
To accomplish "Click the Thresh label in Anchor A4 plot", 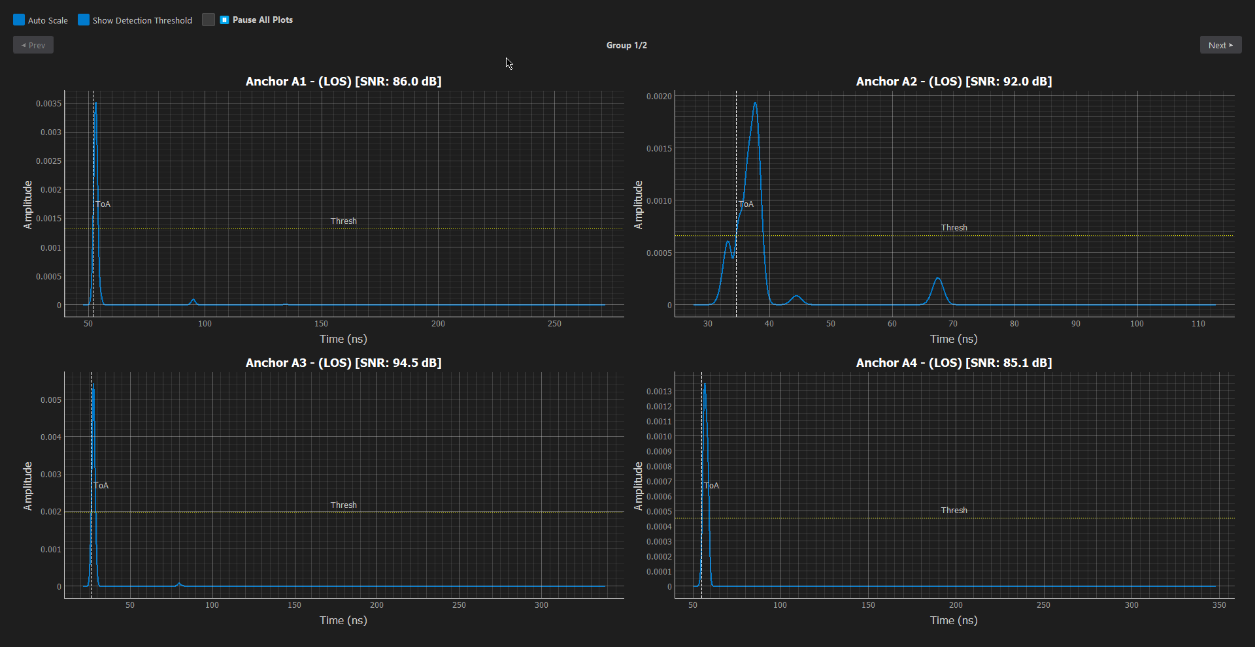I will click(x=954, y=510).
